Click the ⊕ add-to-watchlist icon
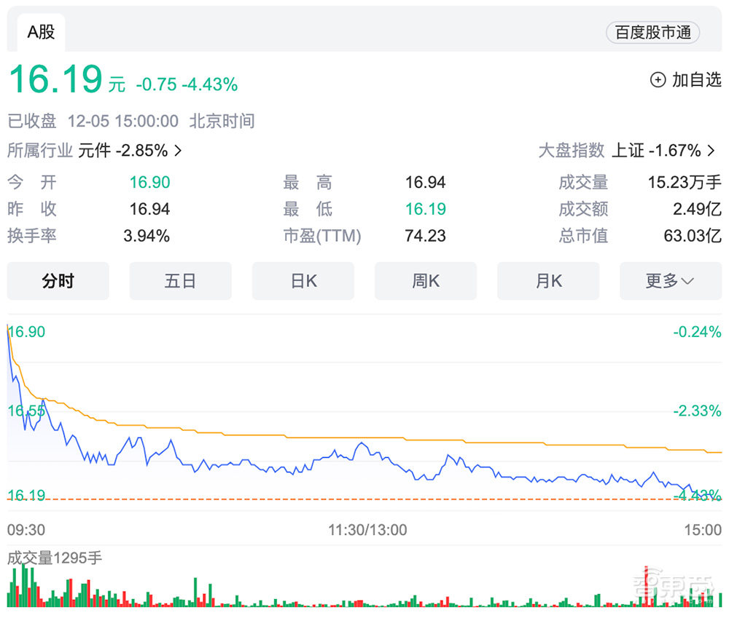Image resolution: width=729 pixels, height=618 pixels. [x=659, y=79]
